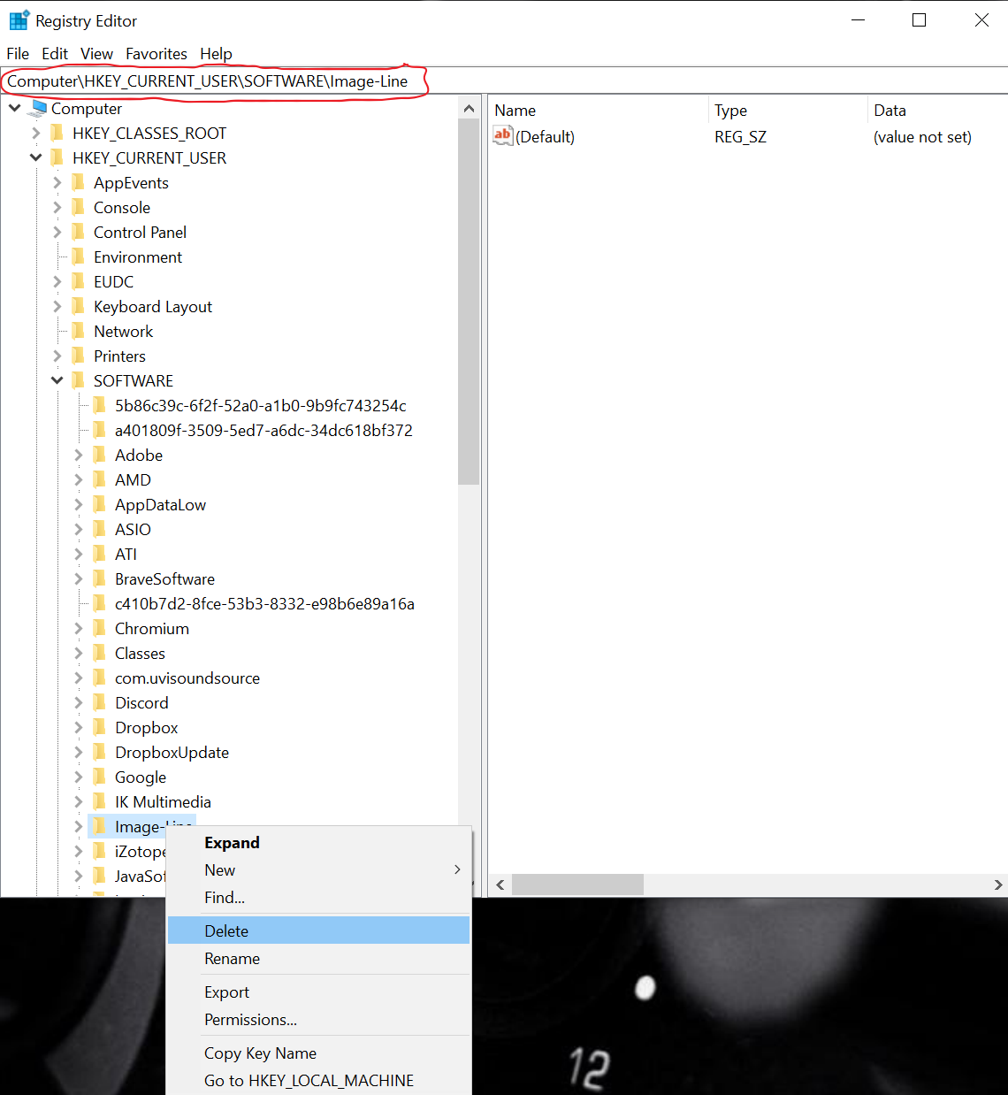
Task: Click the Registry Editor app icon in title bar
Action: point(19,20)
